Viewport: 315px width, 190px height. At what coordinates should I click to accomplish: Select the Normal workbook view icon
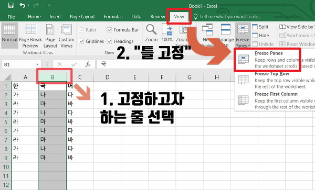coord(9,35)
